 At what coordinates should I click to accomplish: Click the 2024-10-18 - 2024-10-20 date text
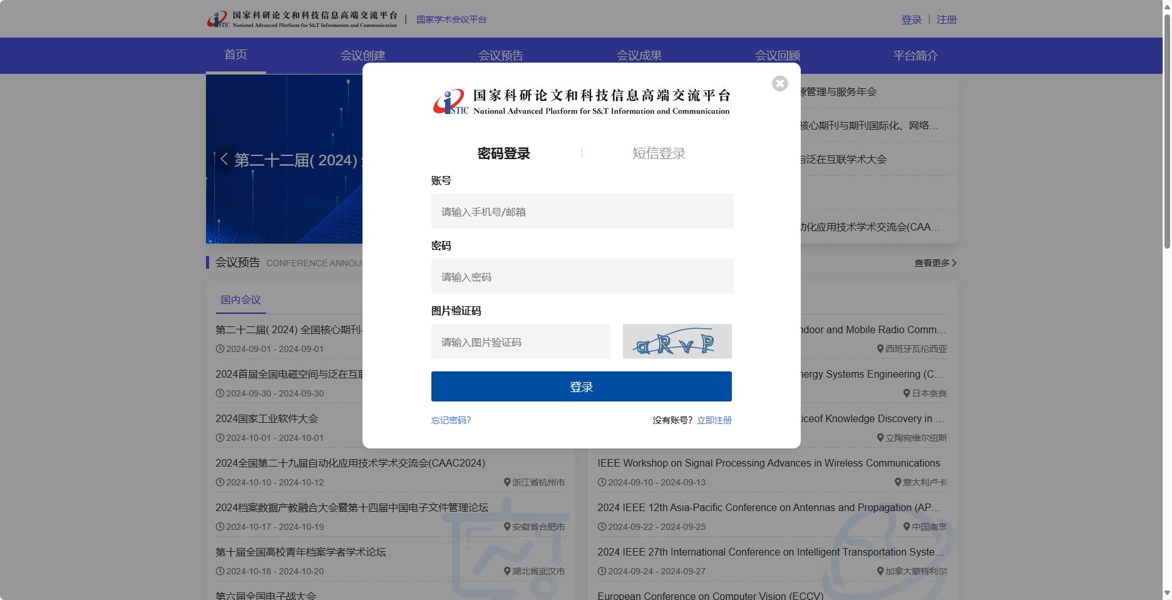275,571
